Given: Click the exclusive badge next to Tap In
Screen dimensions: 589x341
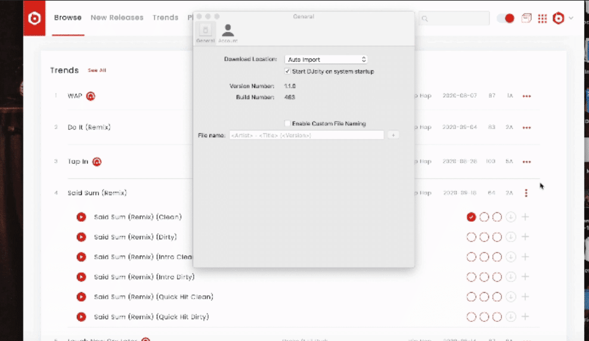Looking at the screenshot, I should point(97,162).
